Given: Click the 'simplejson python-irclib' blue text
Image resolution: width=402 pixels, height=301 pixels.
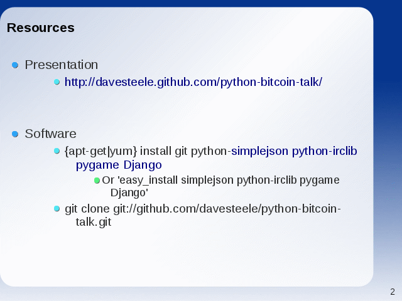Looking at the screenshot, I should 294,151.
